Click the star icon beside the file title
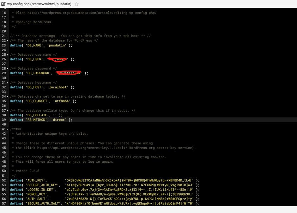The image size is (297, 213). point(76,4)
